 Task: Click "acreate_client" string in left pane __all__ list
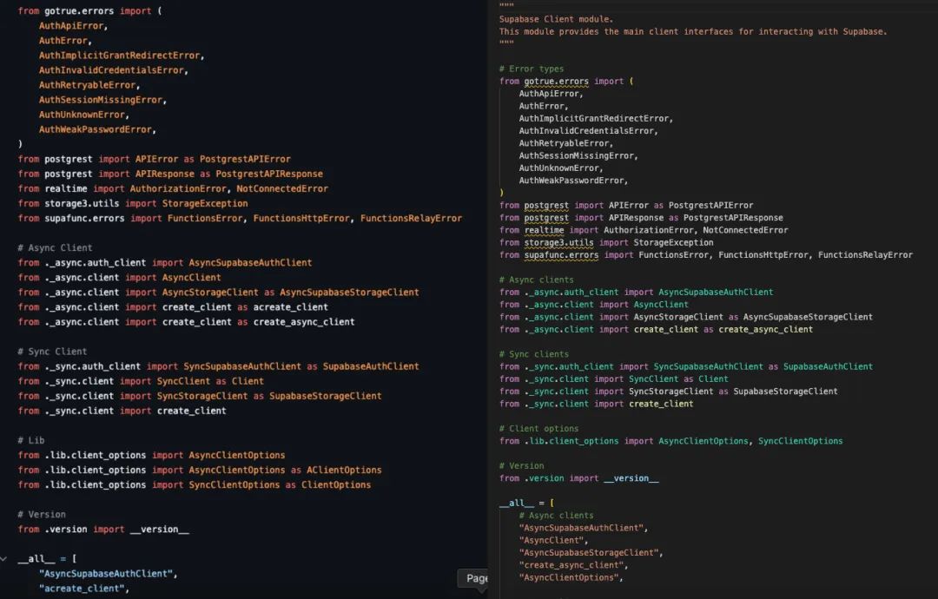pos(83,589)
